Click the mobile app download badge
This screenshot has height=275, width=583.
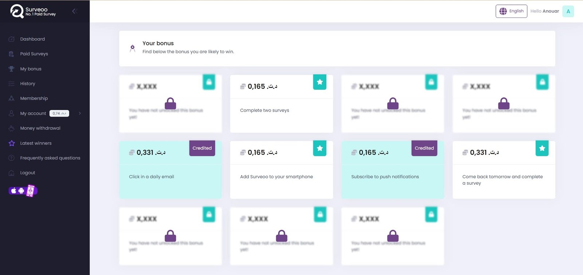point(23,190)
